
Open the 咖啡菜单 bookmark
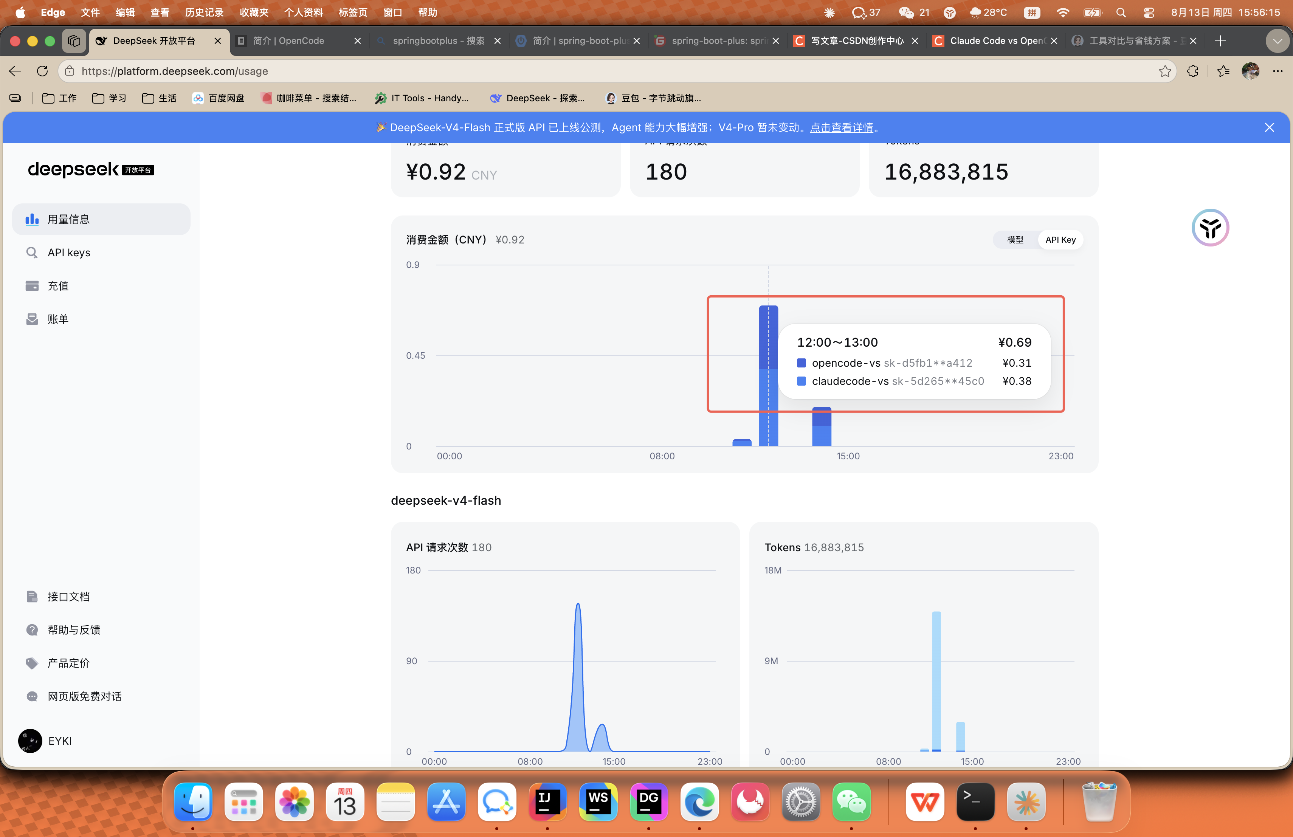click(309, 98)
